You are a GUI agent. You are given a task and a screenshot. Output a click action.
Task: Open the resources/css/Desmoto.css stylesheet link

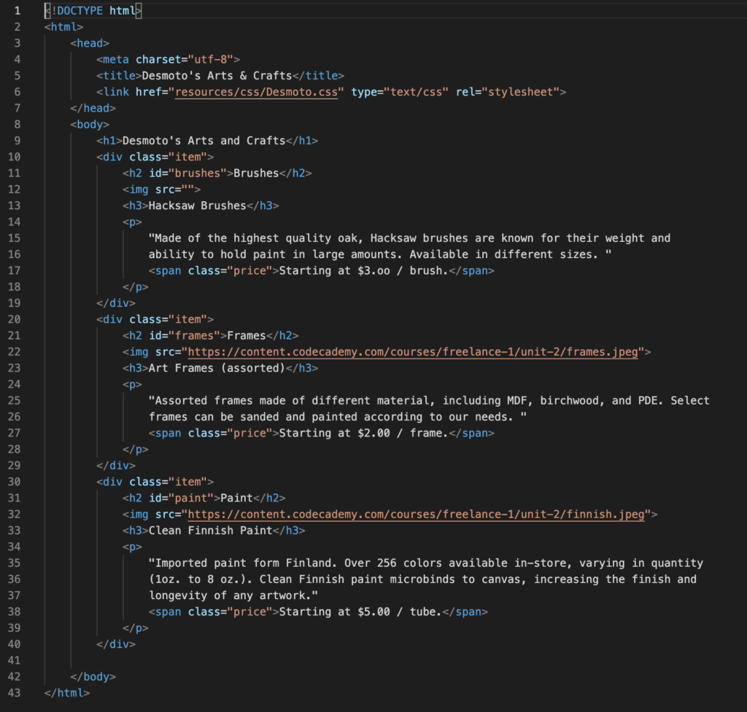pos(260,92)
